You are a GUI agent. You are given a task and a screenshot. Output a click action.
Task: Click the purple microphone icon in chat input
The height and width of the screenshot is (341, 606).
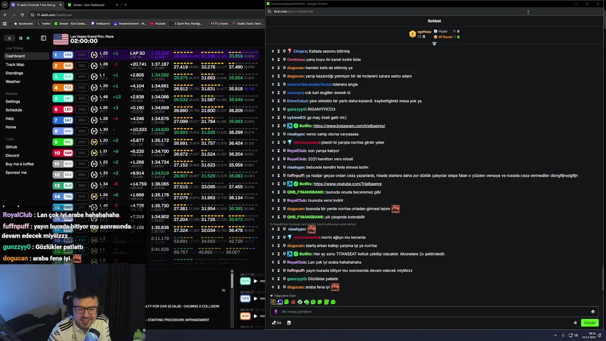(276, 312)
